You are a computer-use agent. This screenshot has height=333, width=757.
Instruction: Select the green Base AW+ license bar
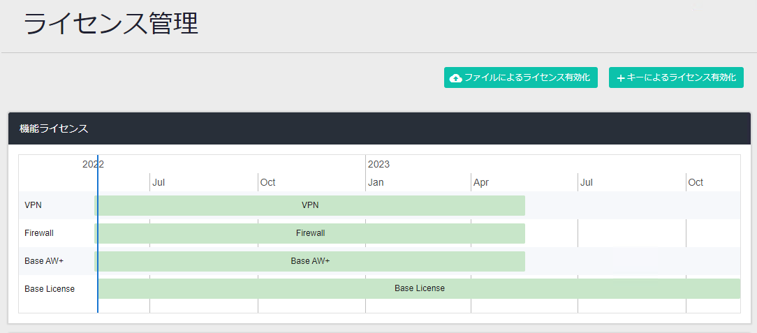coord(309,261)
